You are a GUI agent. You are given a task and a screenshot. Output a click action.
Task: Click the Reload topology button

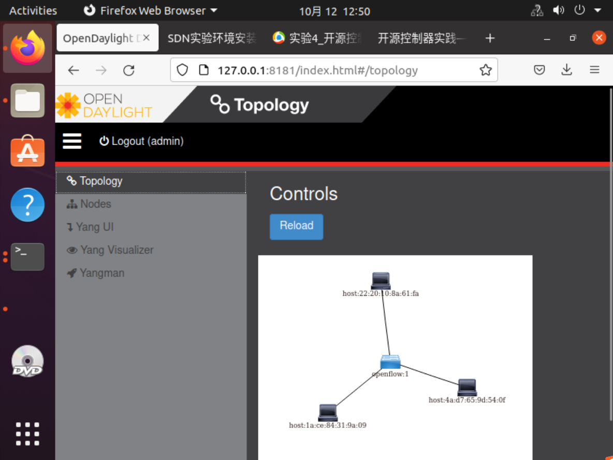tap(296, 226)
